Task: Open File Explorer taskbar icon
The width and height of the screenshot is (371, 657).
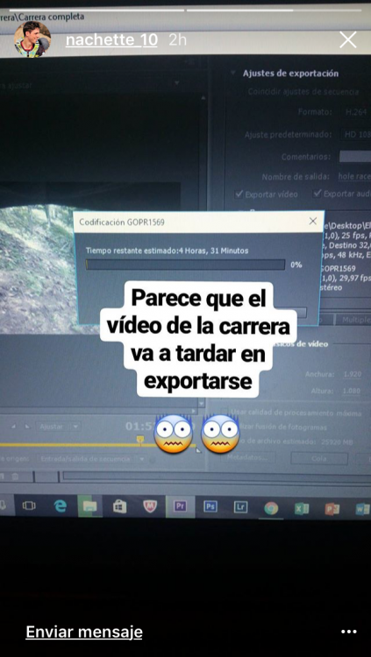Action: pos(89,506)
